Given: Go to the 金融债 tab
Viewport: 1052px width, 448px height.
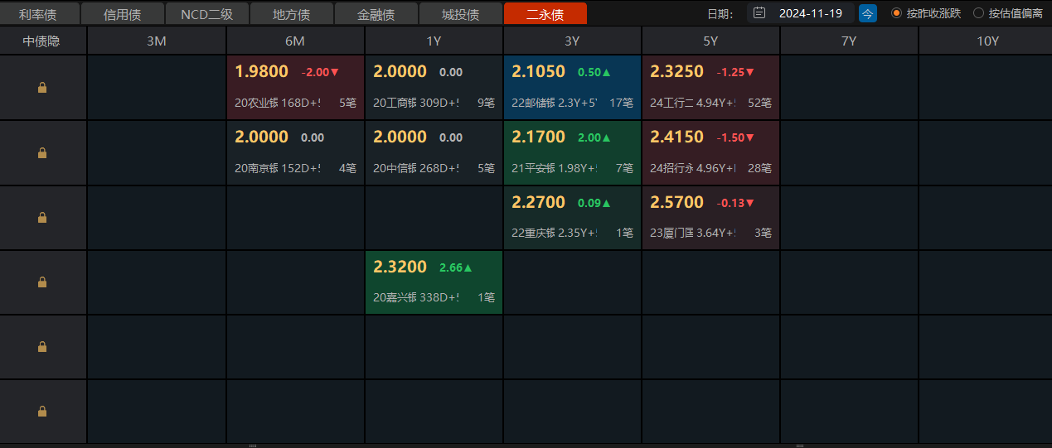Looking at the screenshot, I should [x=376, y=14].
